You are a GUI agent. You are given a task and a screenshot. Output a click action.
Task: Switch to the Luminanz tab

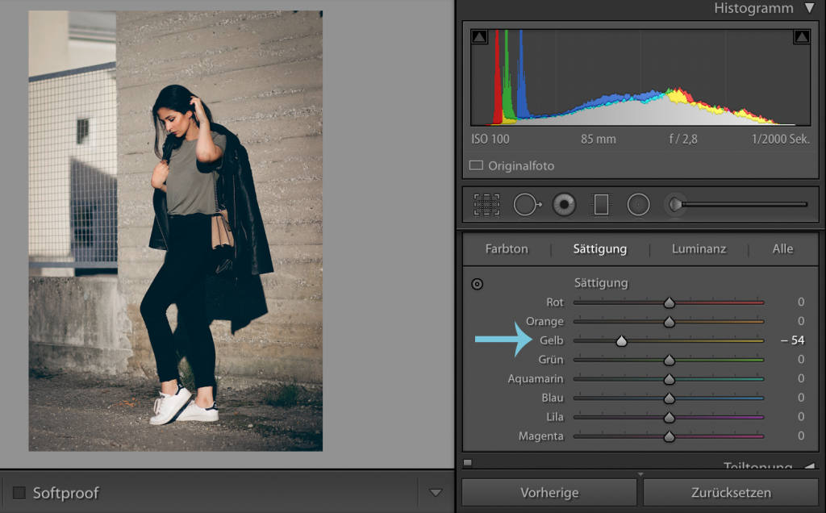click(x=699, y=248)
